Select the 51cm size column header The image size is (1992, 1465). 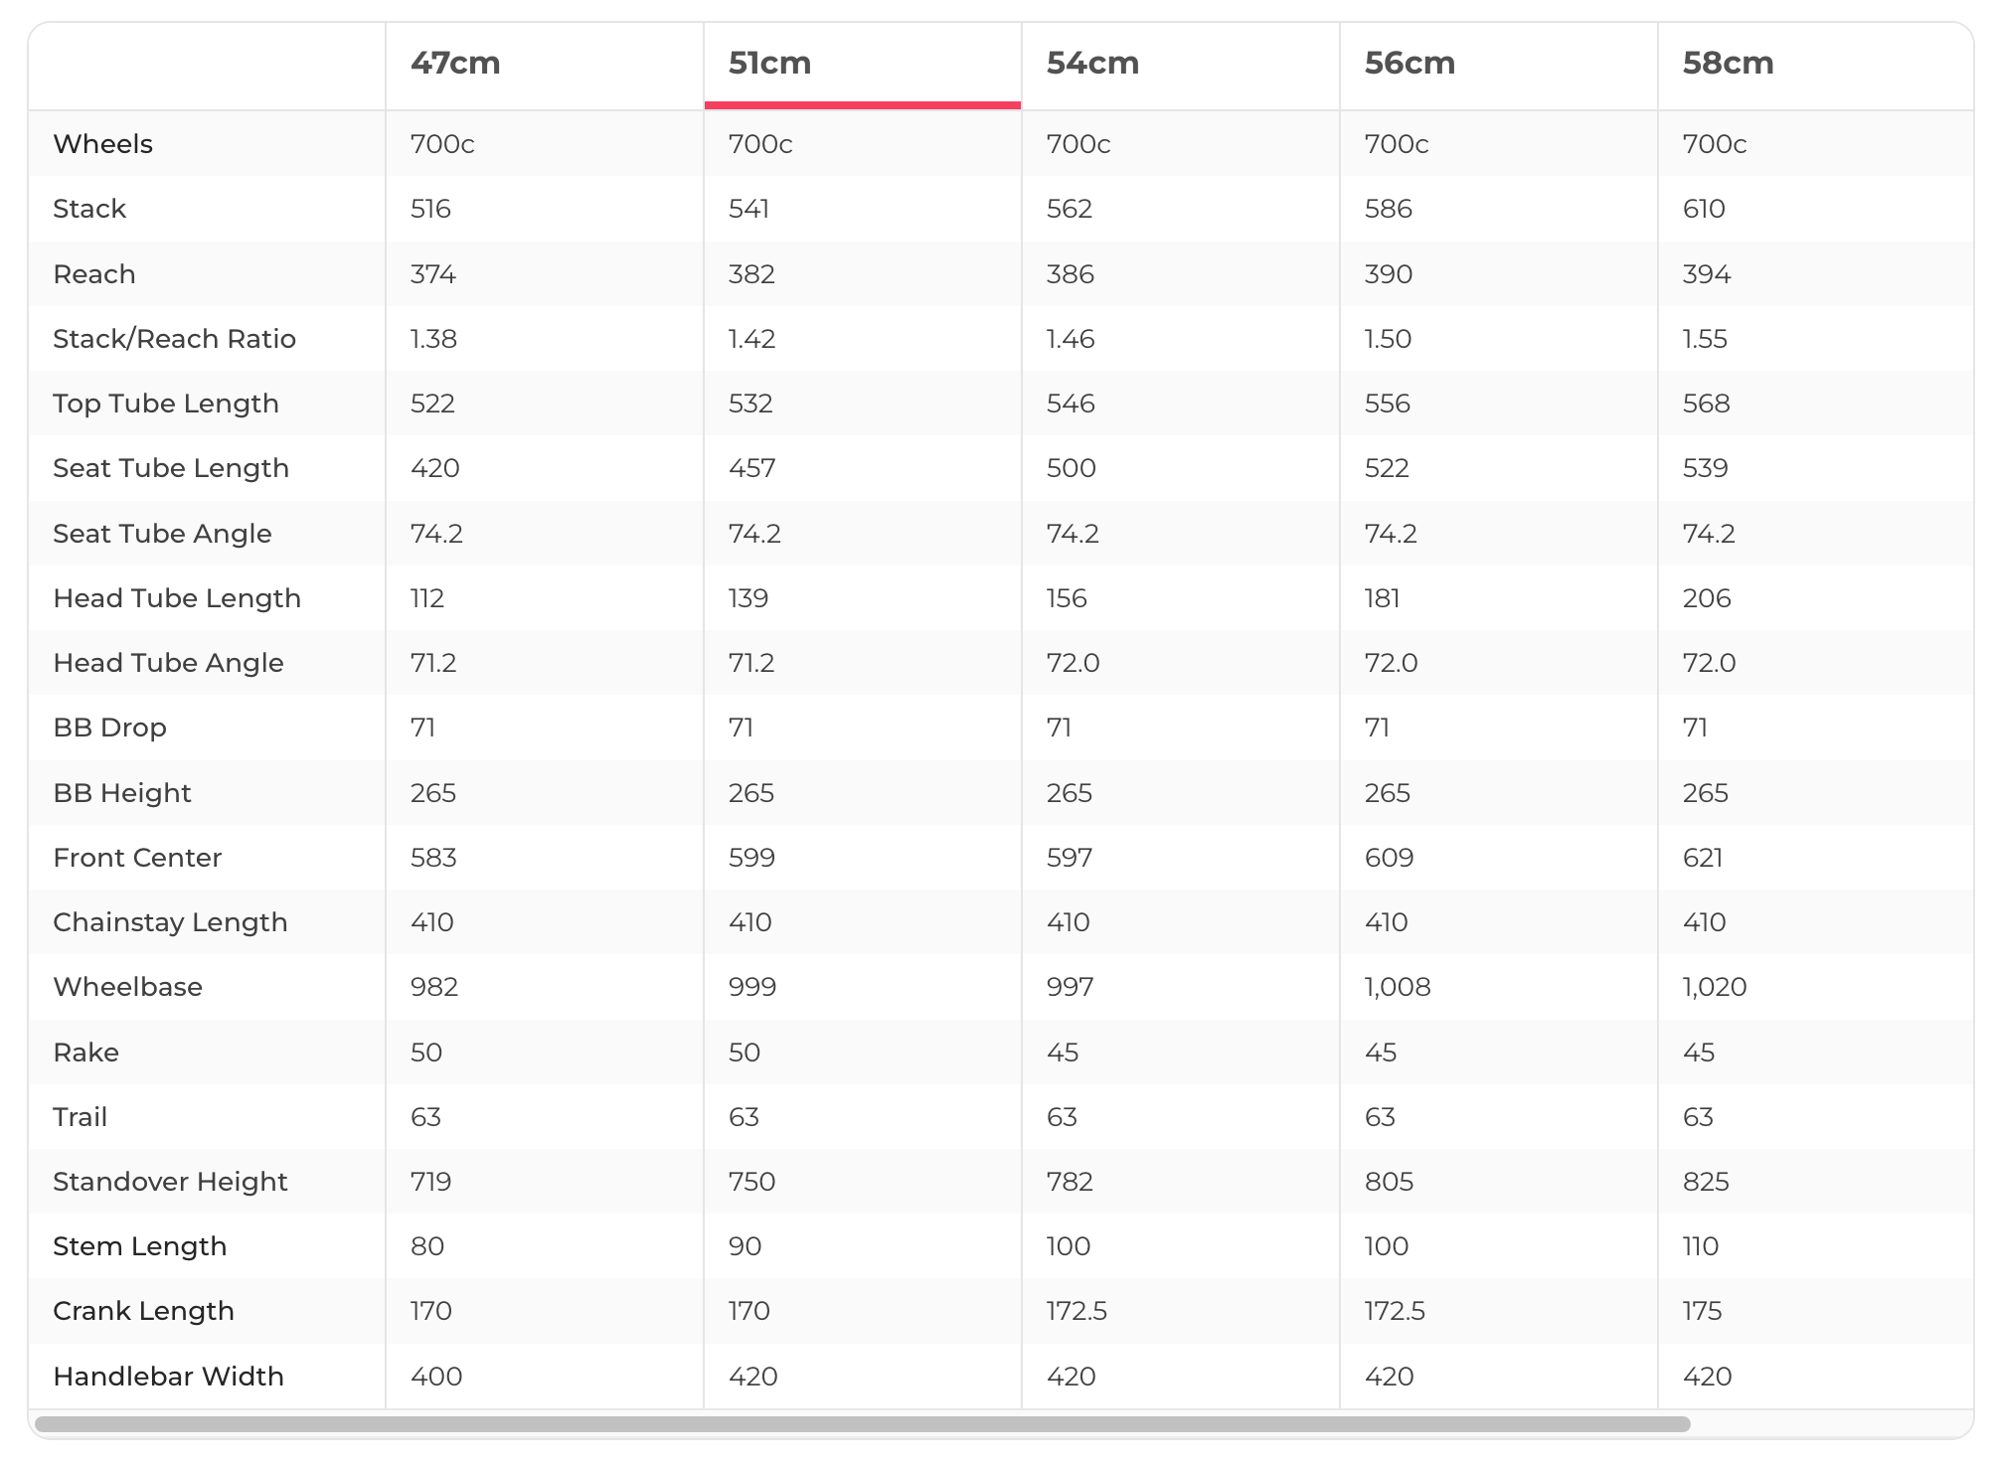[x=769, y=63]
